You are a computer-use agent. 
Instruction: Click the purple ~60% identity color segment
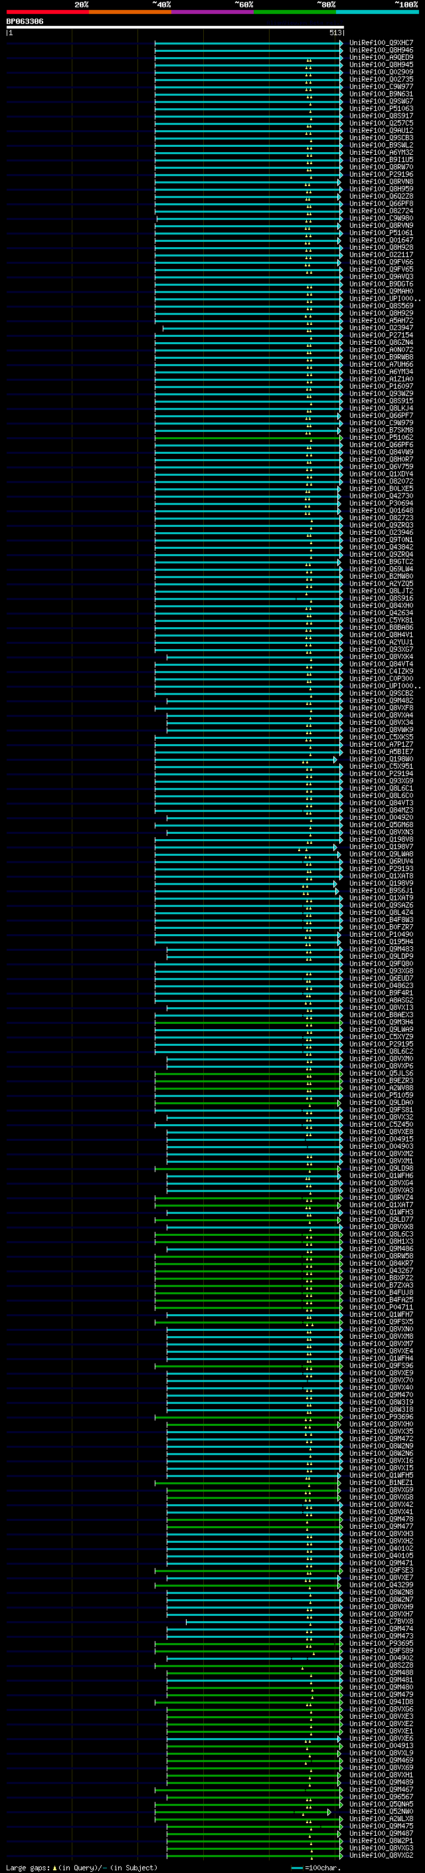coord(213,12)
